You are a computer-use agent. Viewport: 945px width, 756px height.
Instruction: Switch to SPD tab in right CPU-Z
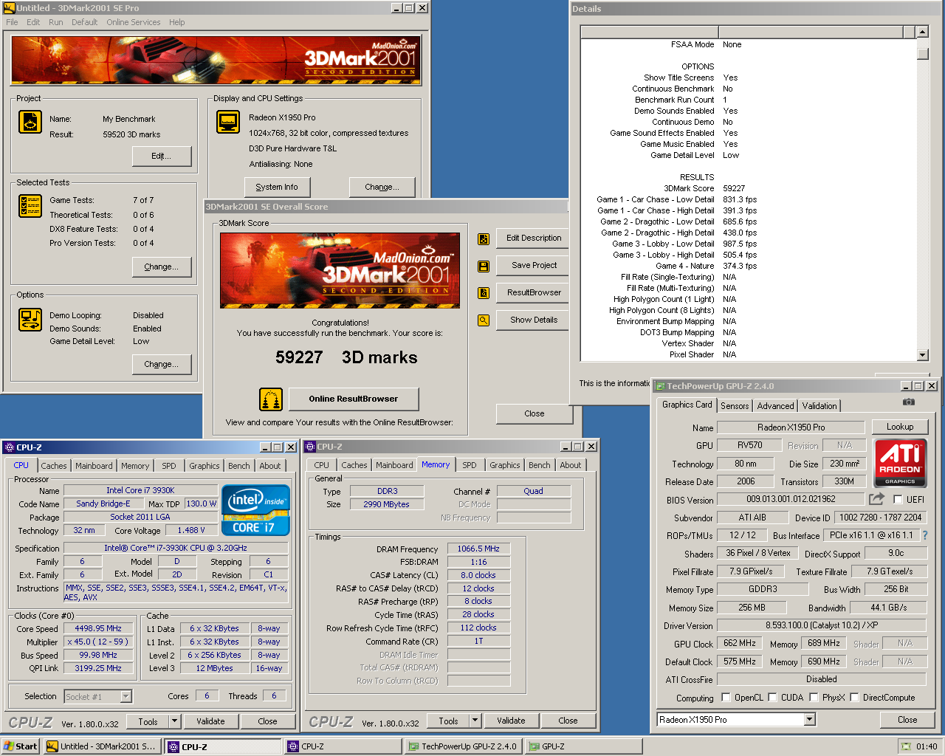click(x=470, y=465)
